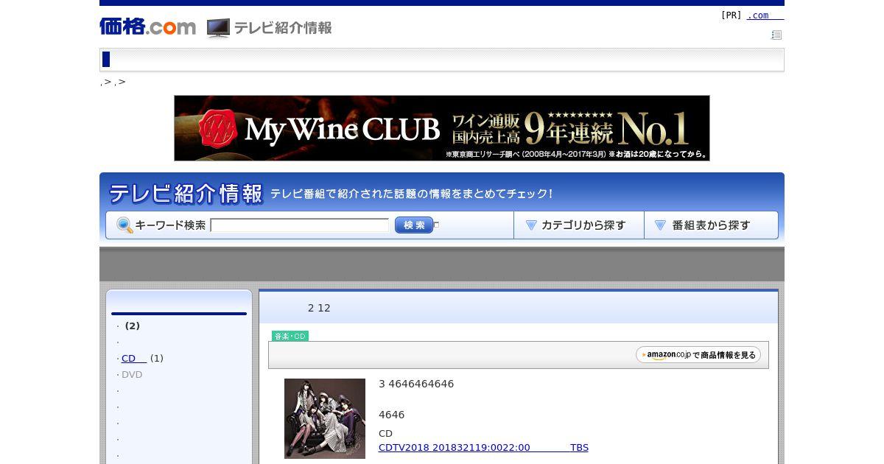
Task: Expand カテゴリから探す dropdown
Action: 579,225
